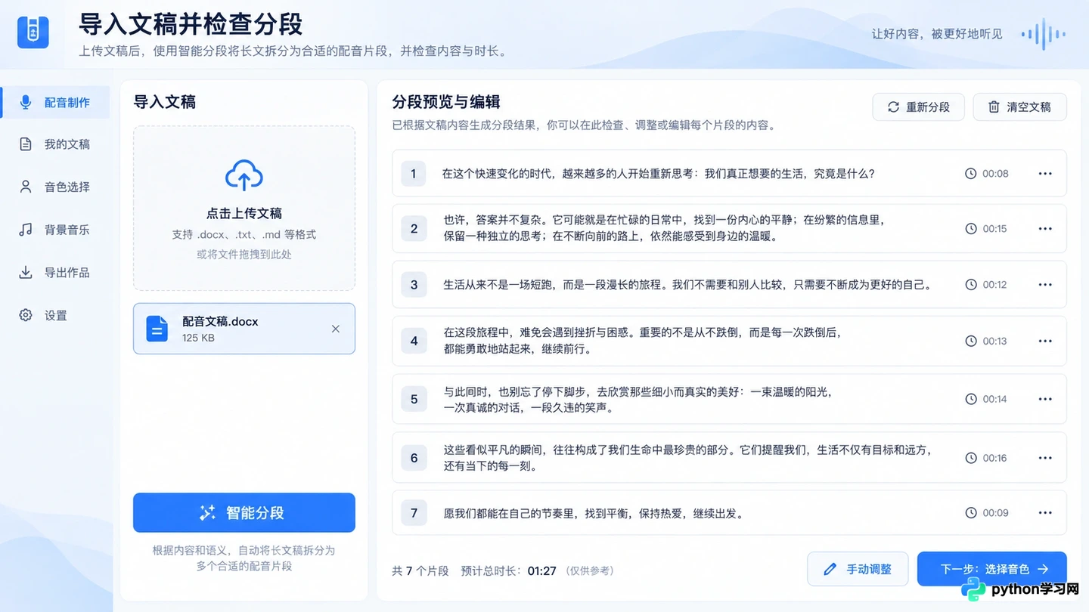Click segment text starting 也许，答案并不复杂
1089x612 pixels.
[x=664, y=228]
